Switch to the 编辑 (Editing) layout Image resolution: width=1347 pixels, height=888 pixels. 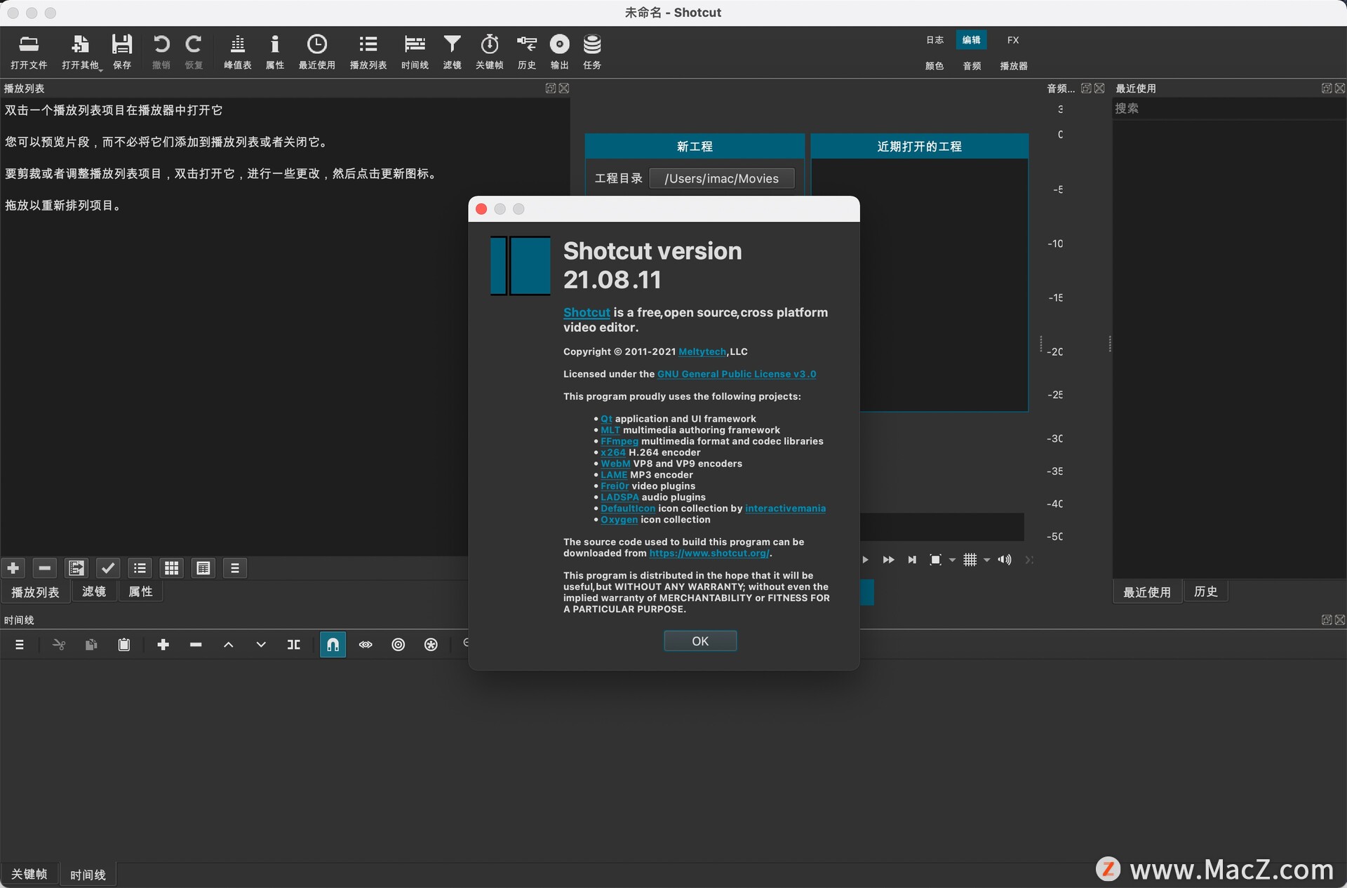coord(972,40)
